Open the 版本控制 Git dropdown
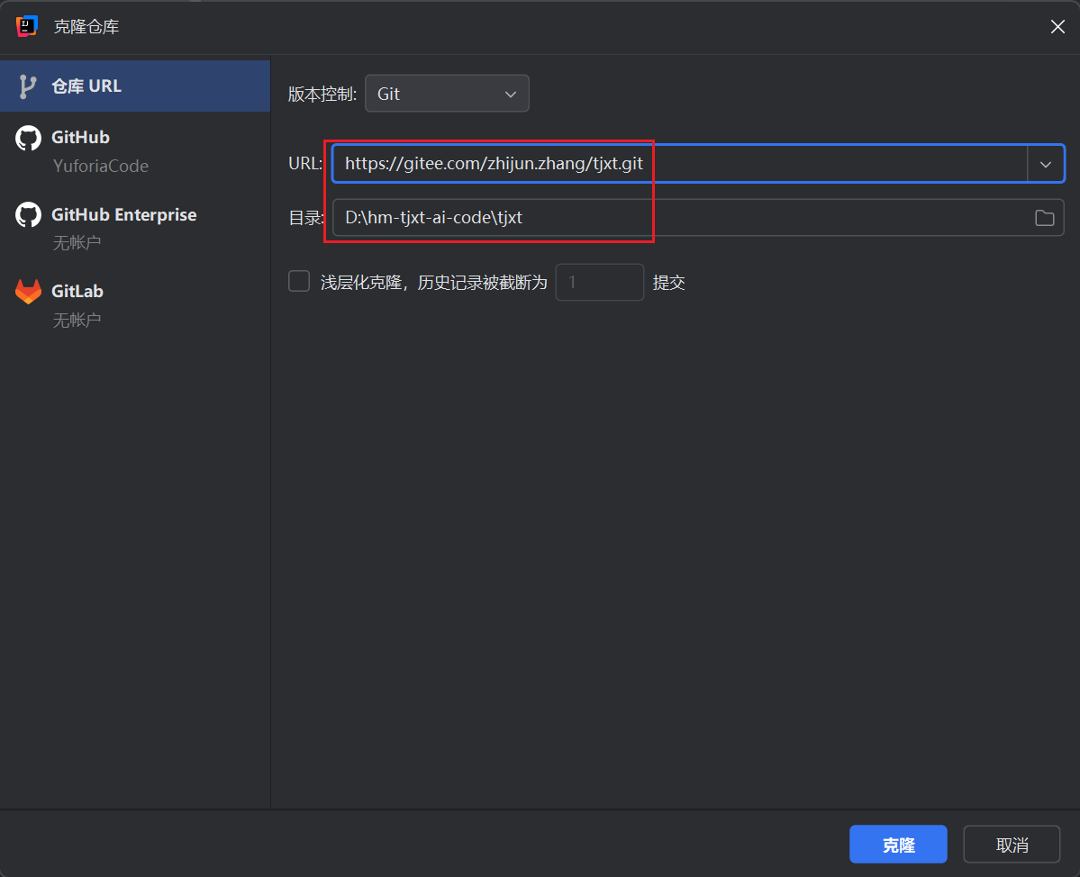The width and height of the screenshot is (1080, 877). 447,94
